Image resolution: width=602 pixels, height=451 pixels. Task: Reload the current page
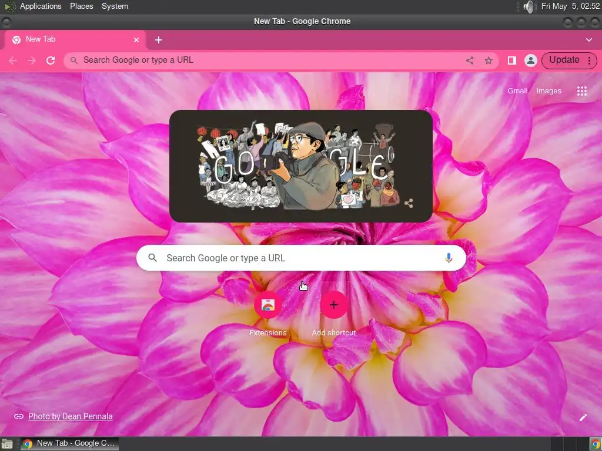(51, 60)
